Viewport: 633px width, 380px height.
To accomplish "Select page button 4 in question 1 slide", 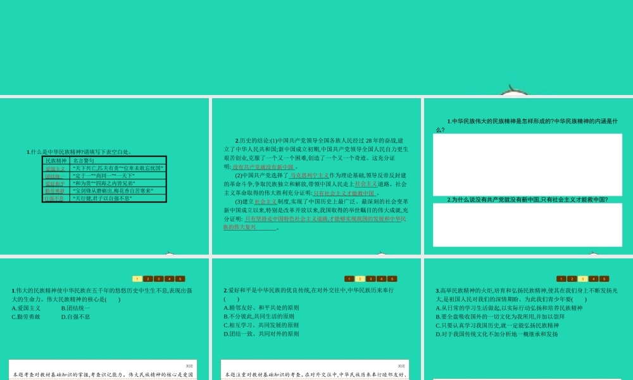I will [170, 279].
